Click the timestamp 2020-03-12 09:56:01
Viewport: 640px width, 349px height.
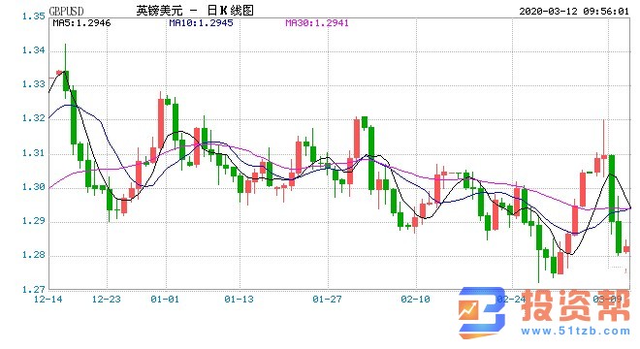(574, 11)
